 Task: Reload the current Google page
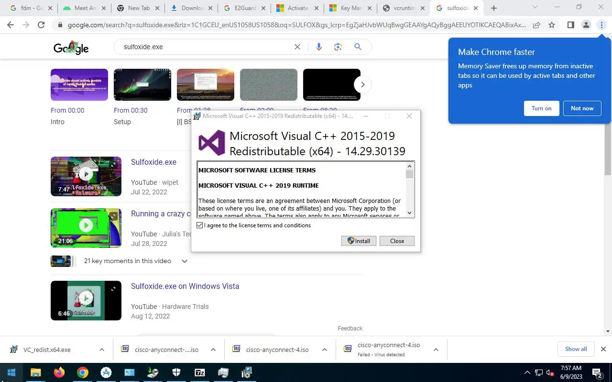pyautogui.click(x=41, y=25)
